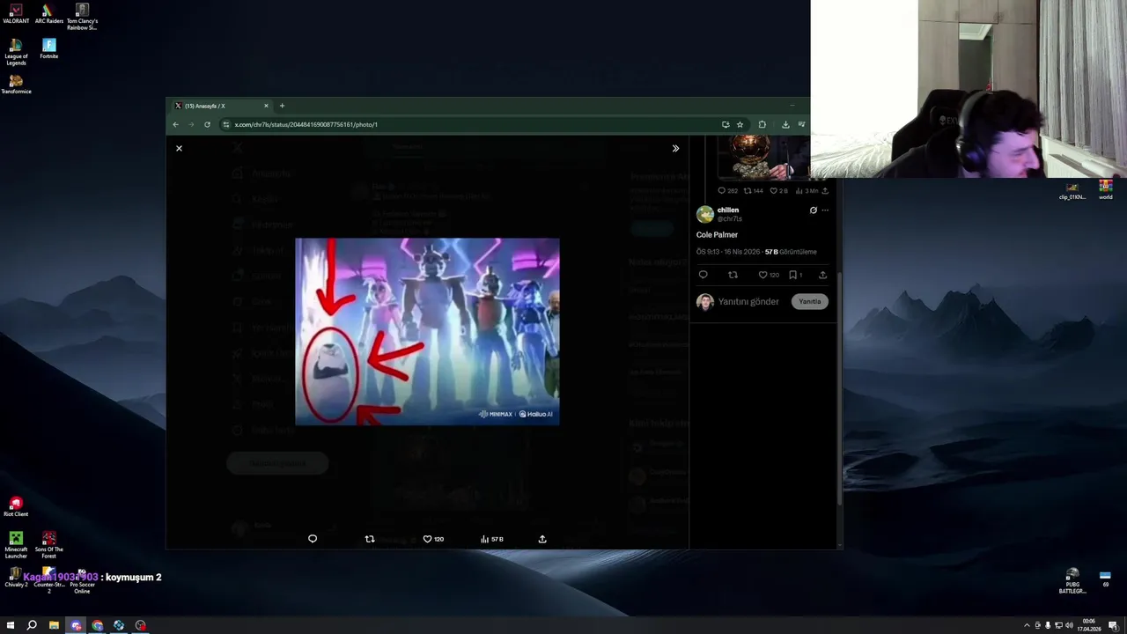
Task: Open the Sons Of The Forest desktop shortcut
Action: (x=49, y=545)
